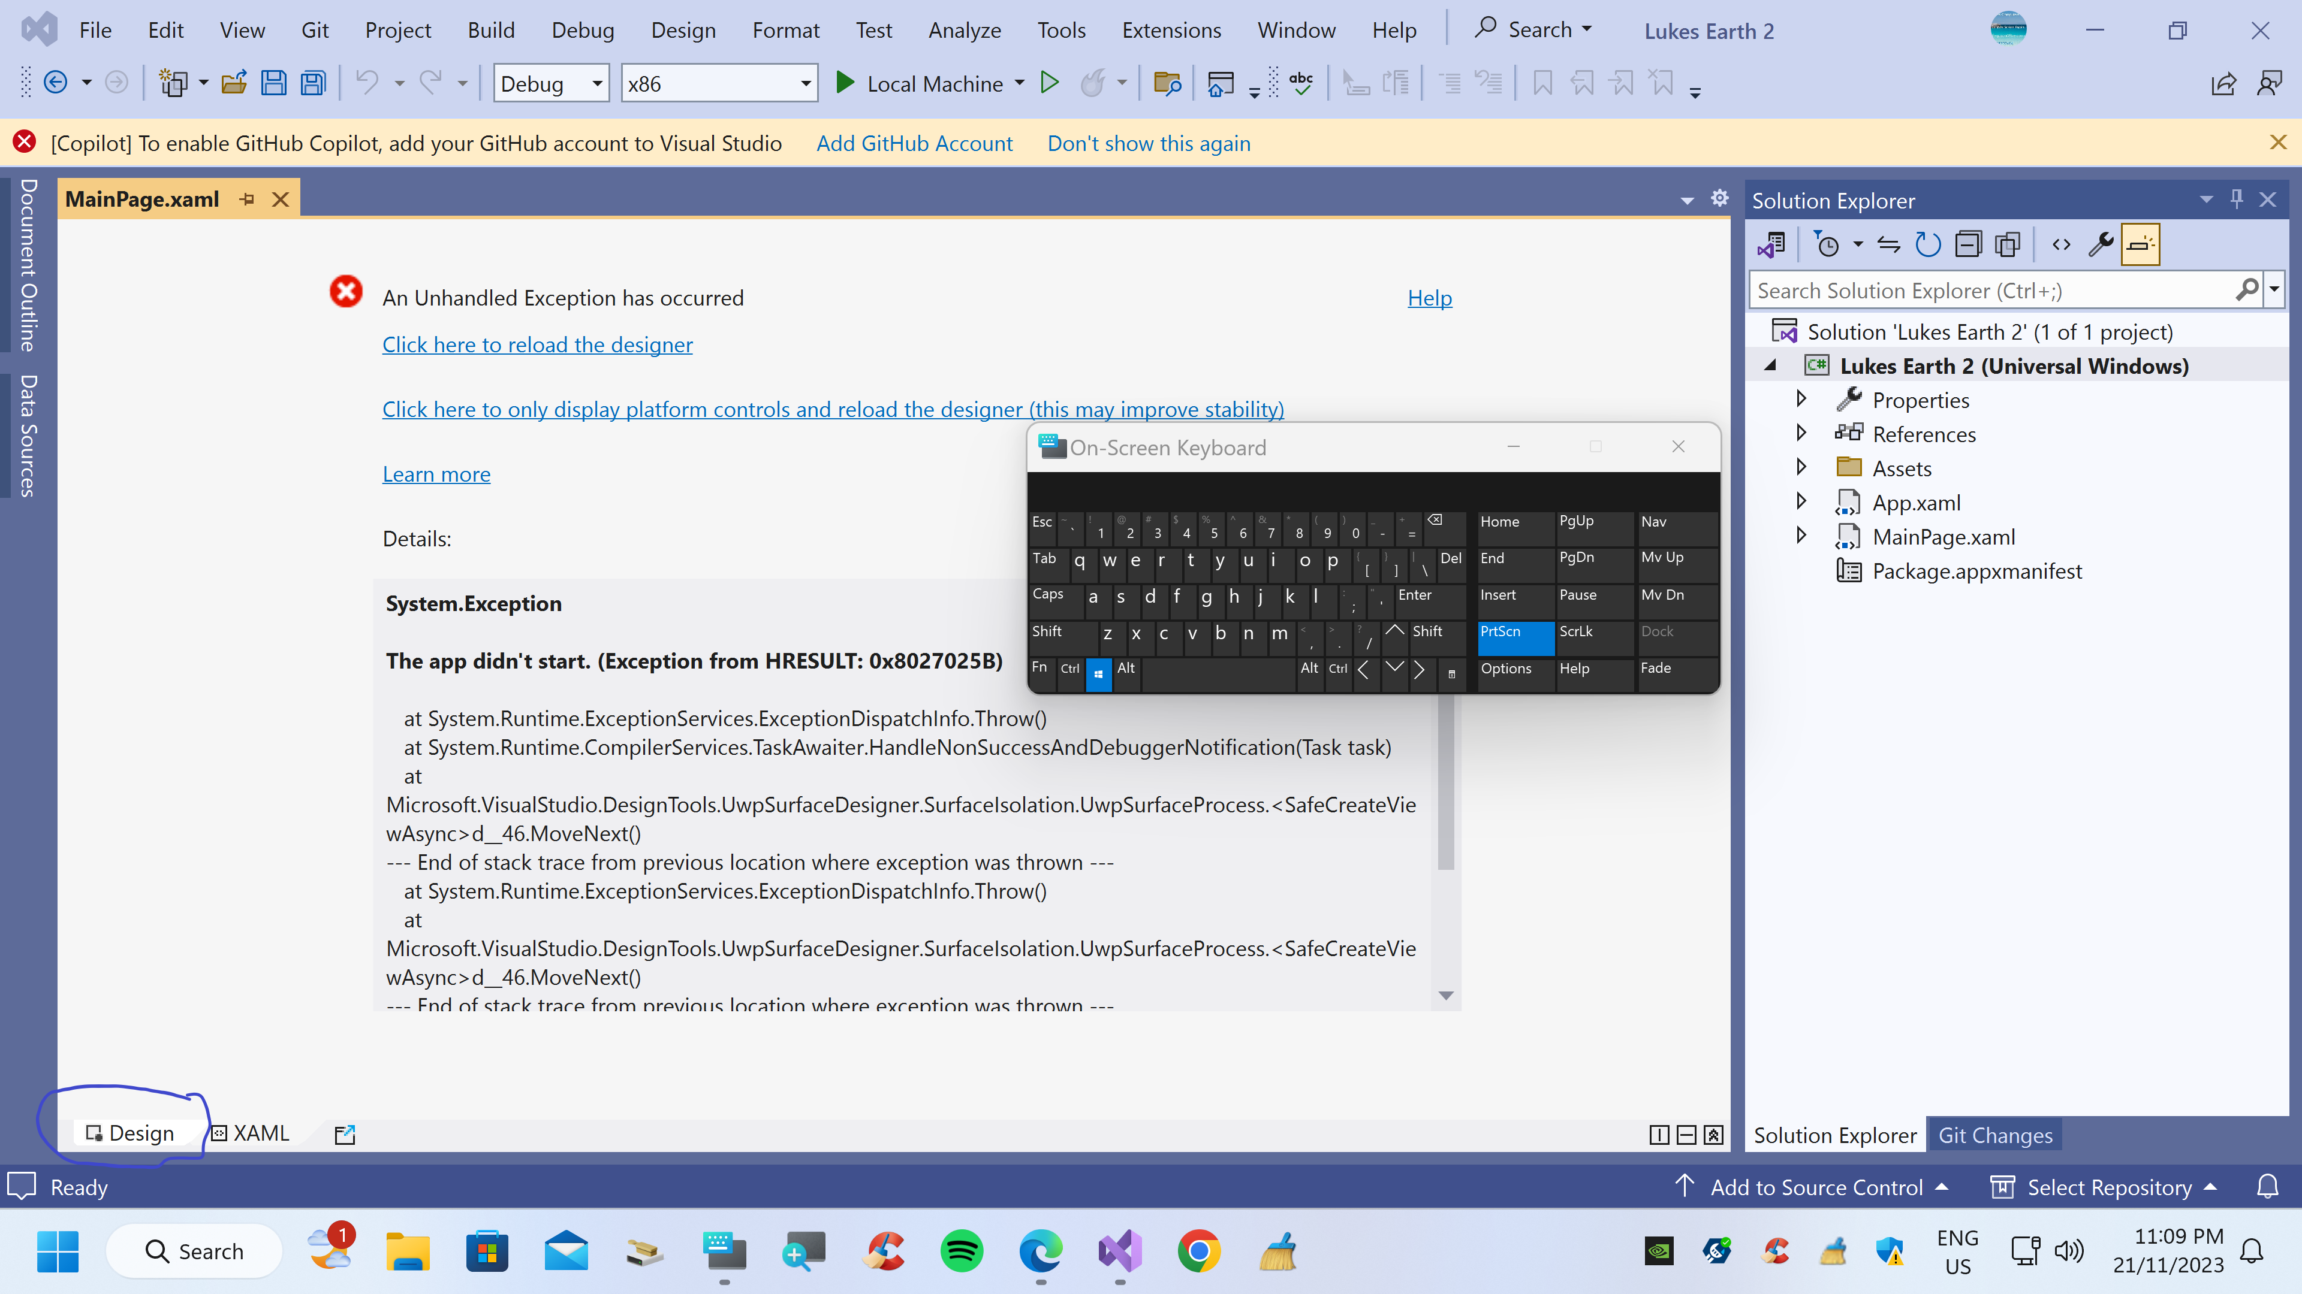Open the Debug configuration dropdown
The width and height of the screenshot is (2302, 1294).
(x=597, y=83)
